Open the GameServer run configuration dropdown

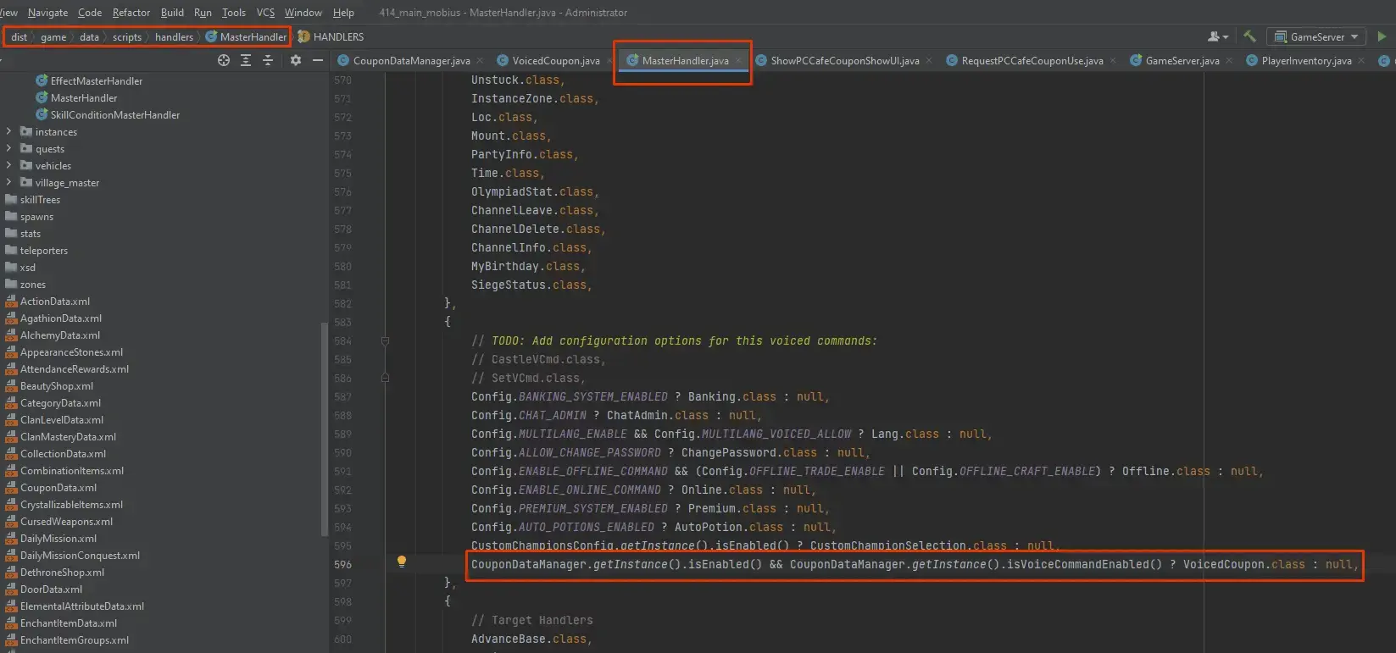pos(1317,36)
